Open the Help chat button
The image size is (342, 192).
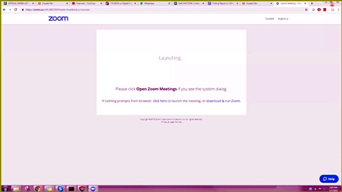pos(329,179)
